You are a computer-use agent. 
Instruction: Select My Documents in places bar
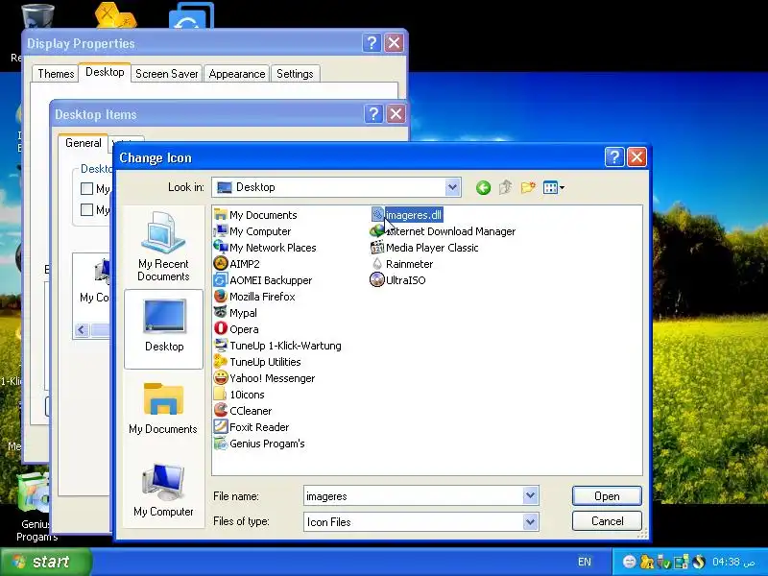(x=163, y=409)
